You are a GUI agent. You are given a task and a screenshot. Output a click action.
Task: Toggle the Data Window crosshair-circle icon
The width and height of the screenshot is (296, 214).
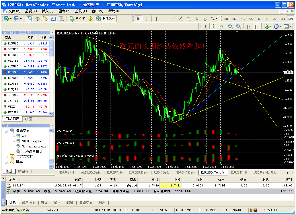pos(37,19)
